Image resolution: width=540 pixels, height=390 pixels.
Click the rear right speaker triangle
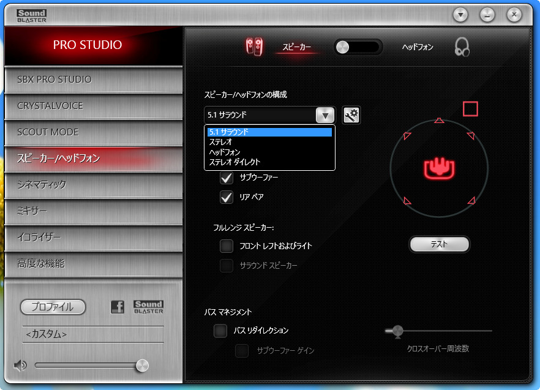point(471,201)
